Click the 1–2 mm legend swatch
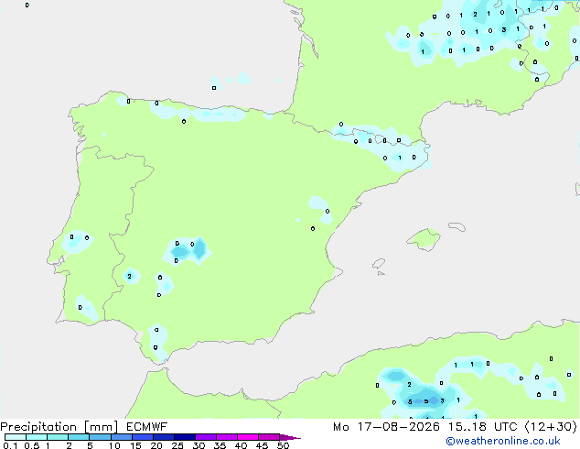The height and width of the screenshot is (449, 580). [x=58, y=437]
